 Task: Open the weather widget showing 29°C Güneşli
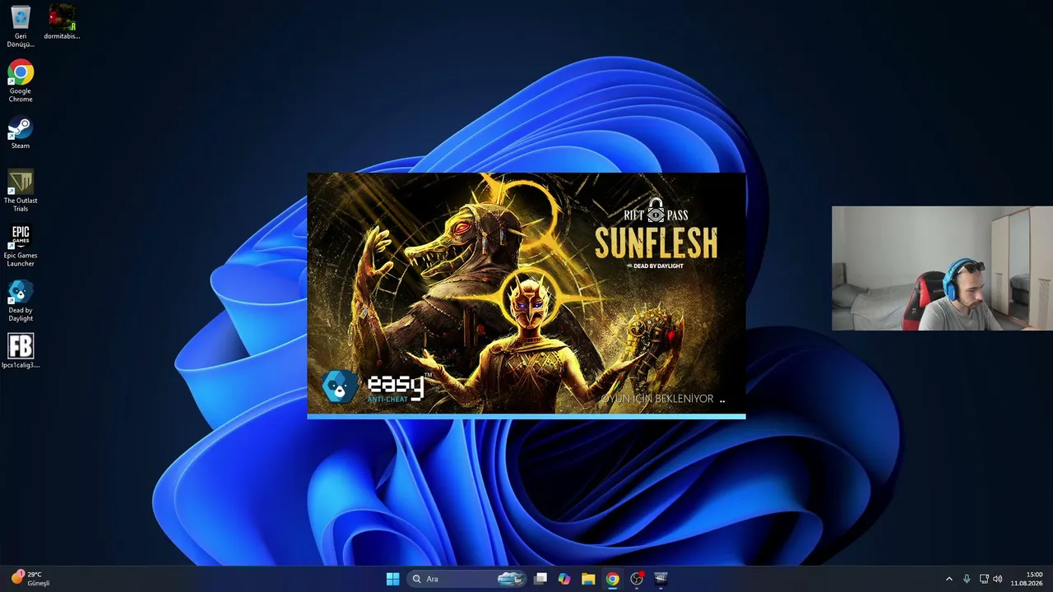(x=30, y=579)
